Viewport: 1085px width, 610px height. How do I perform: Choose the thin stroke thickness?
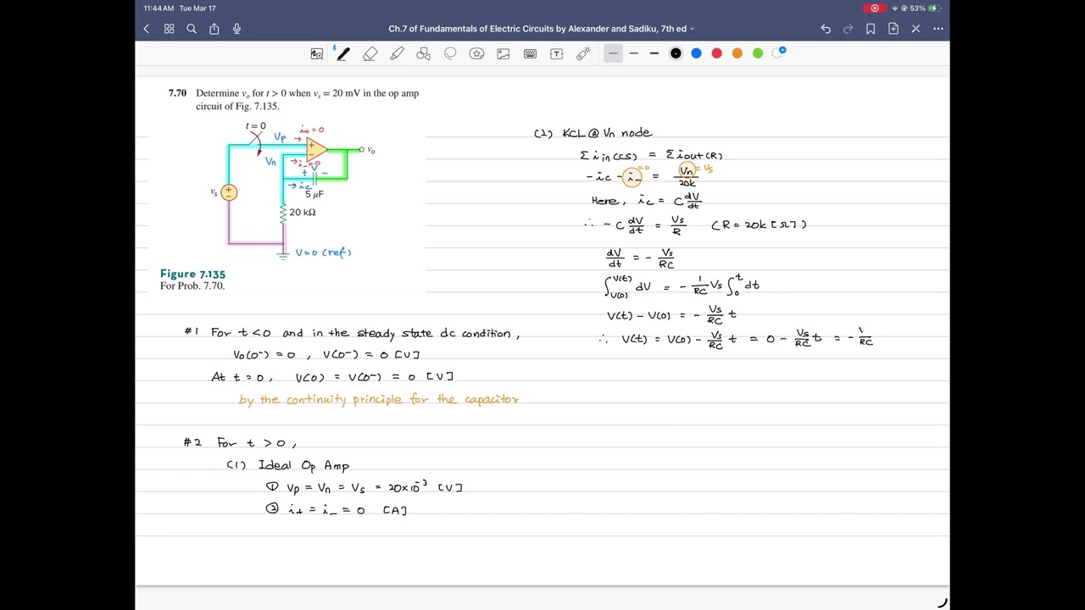pyautogui.click(x=613, y=53)
